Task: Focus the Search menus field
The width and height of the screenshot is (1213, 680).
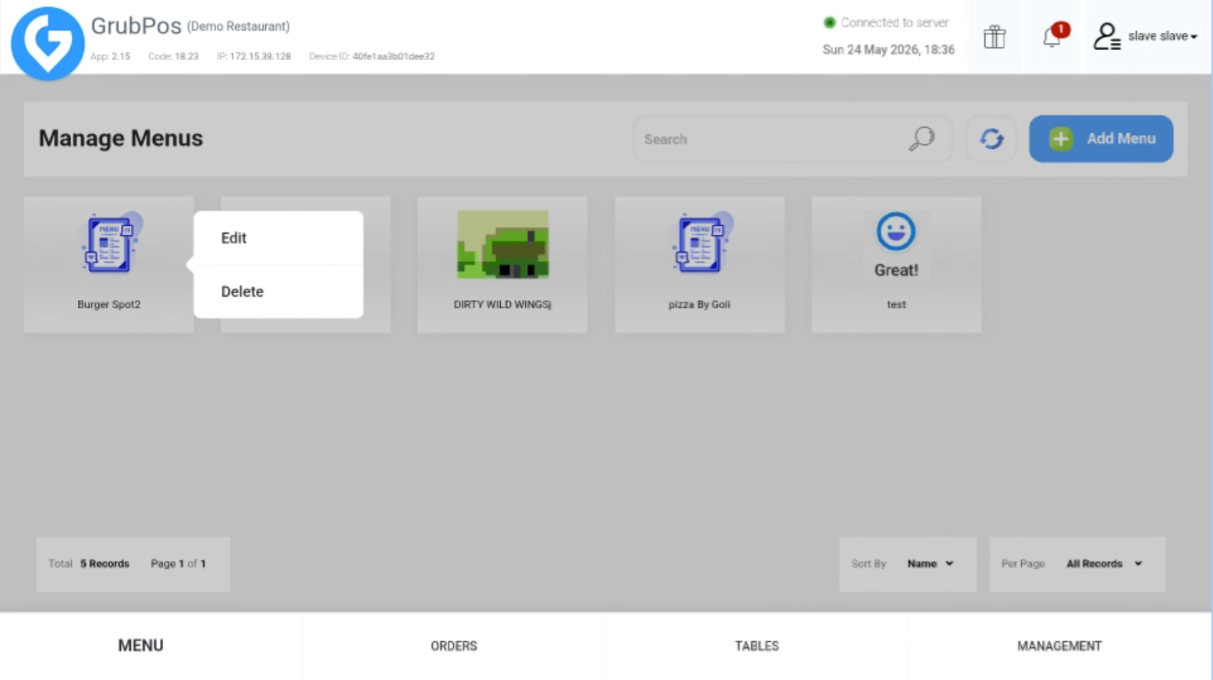Action: (x=792, y=139)
